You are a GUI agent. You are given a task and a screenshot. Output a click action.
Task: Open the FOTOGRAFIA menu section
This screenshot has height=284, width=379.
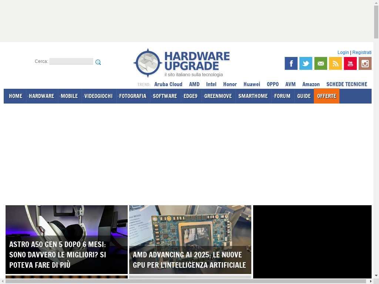point(133,96)
